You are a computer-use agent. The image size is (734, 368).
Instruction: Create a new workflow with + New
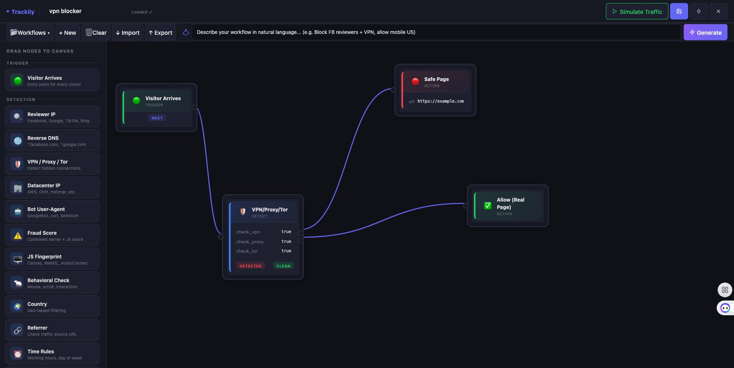(68, 32)
